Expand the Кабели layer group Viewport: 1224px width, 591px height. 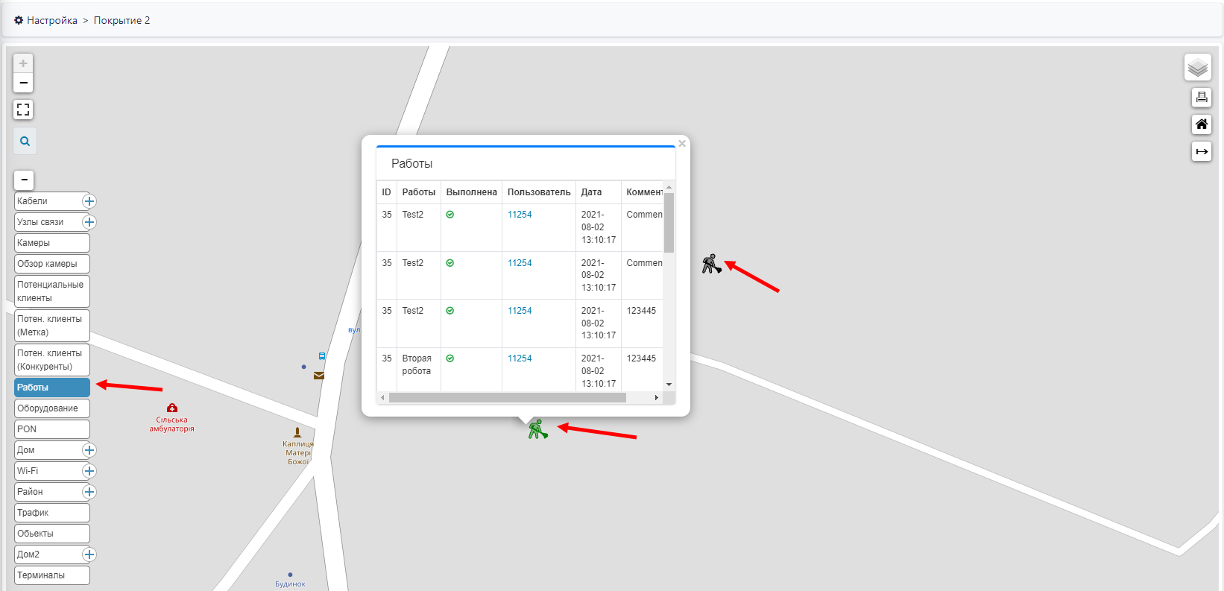[x=89, y=201]
